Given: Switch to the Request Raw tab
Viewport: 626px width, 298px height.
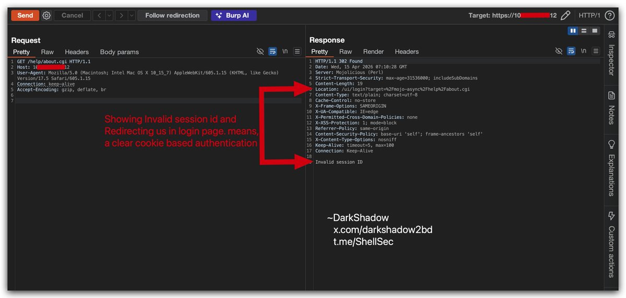Looking at the screenshot, I should coord(47,52).
